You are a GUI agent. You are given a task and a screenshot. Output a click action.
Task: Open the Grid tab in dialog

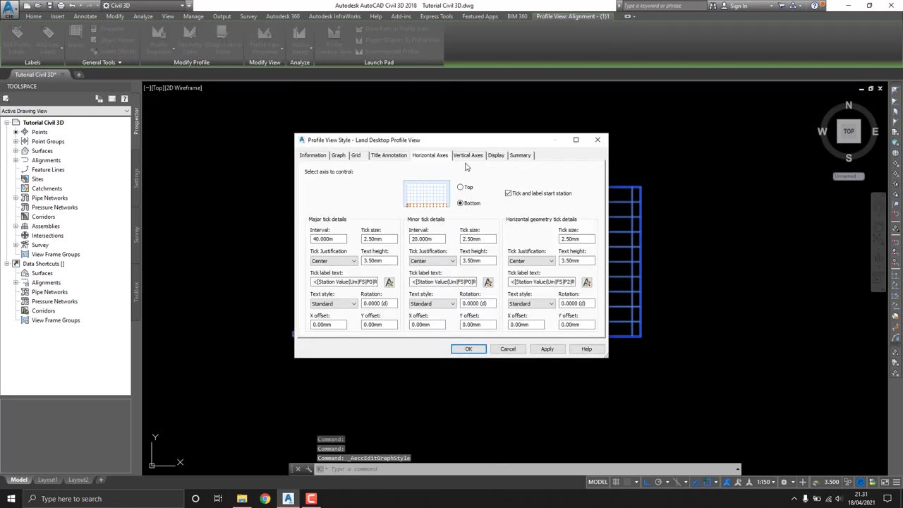tap(356, 155)
